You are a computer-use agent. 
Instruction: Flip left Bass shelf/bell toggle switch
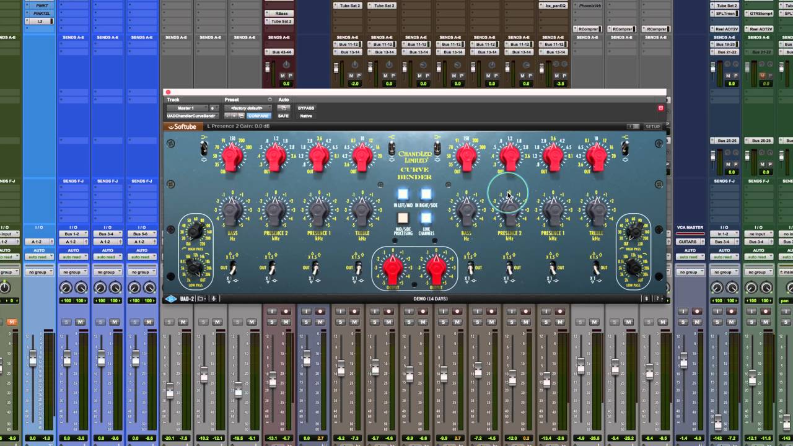204,149
